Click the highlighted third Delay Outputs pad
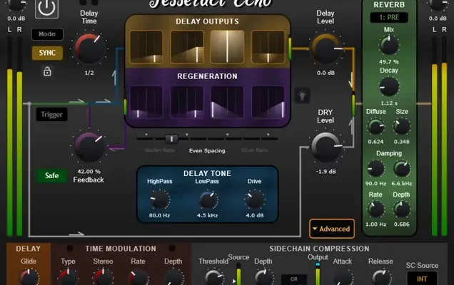 227,47
